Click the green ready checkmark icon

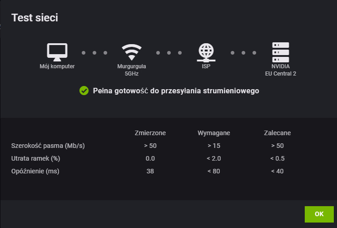(x=84, y=91)
